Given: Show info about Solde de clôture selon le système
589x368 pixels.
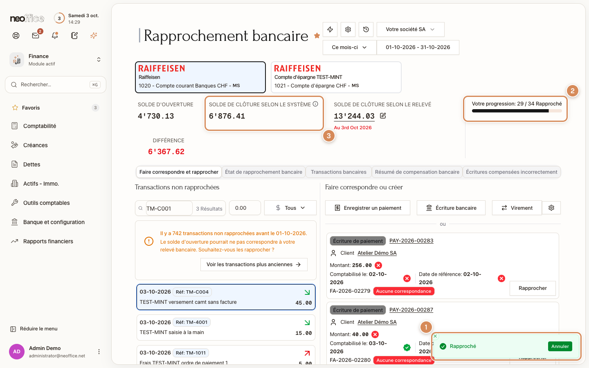Looking at the screenshot, I should [x=315, y=104].
